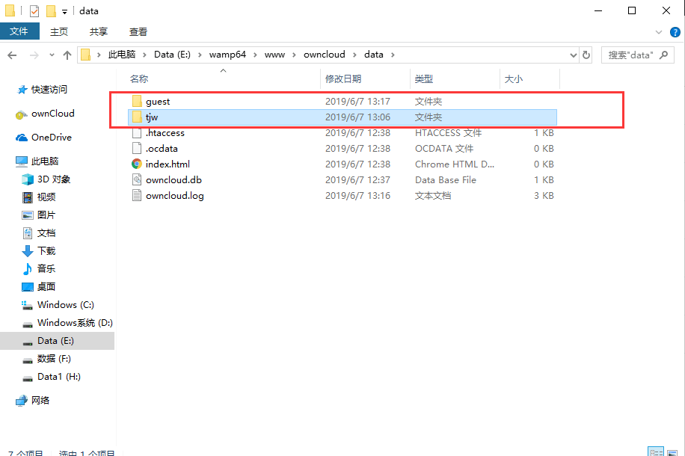Expand chevron after wamp64 in breadcrumb
Screen dimensions: 685x456
tap(255, 55)
